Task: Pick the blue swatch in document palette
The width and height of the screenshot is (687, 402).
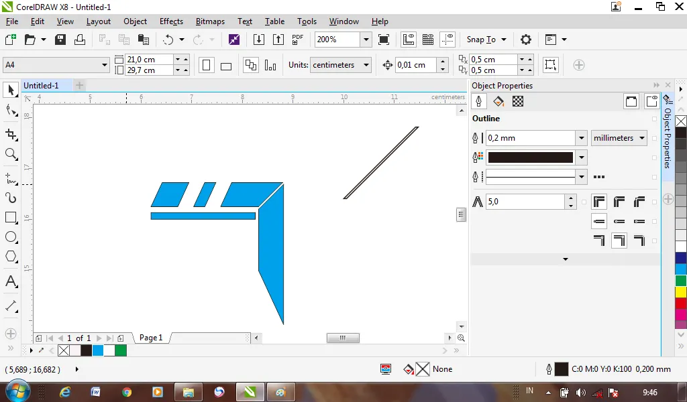Action: [98, 350]
